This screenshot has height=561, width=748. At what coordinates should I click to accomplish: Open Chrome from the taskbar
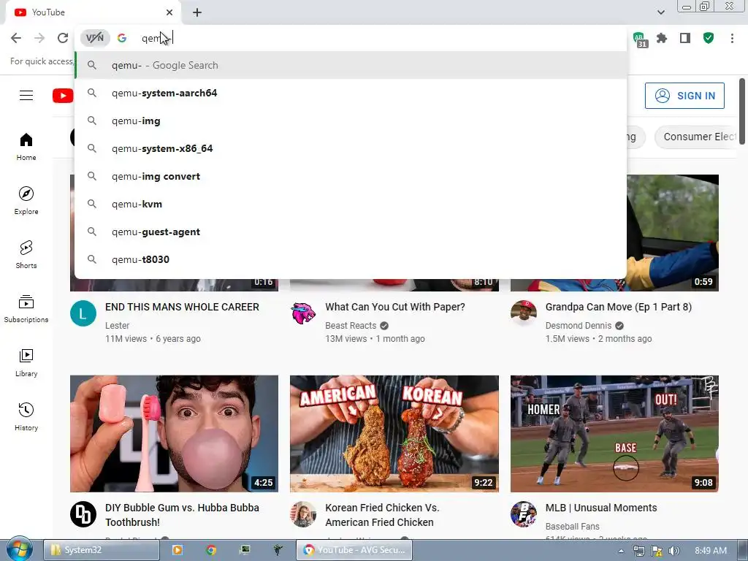point(211,550)
